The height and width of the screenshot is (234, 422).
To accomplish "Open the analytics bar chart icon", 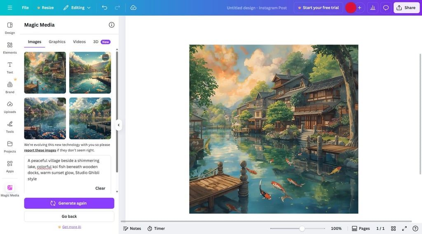I will pyautogui.click(x=373, y=7).
